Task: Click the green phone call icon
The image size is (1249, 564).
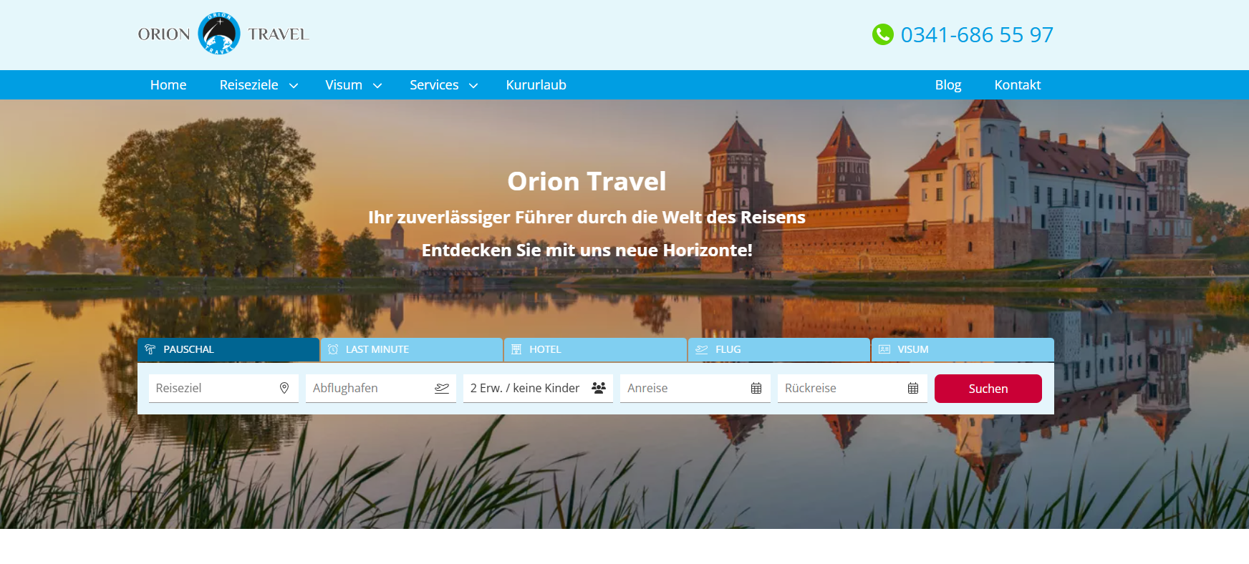Action: 883,34
